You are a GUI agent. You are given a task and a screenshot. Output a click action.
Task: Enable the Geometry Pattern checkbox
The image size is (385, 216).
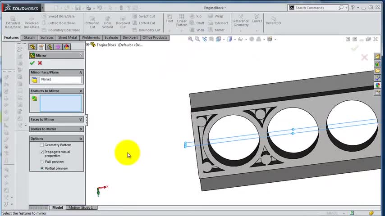point(42,145)
